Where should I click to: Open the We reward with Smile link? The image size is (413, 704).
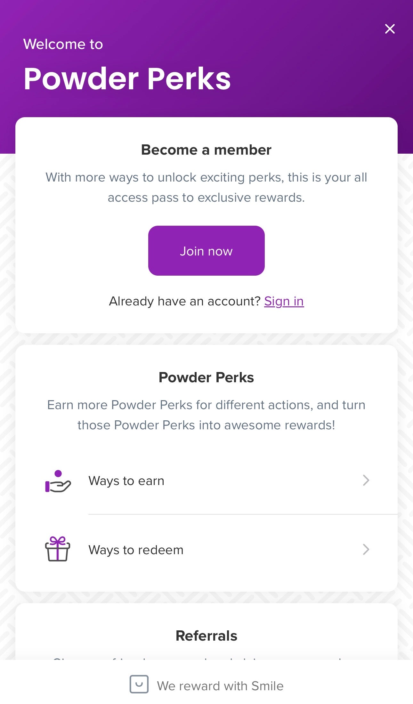click(x=220, y=686)
